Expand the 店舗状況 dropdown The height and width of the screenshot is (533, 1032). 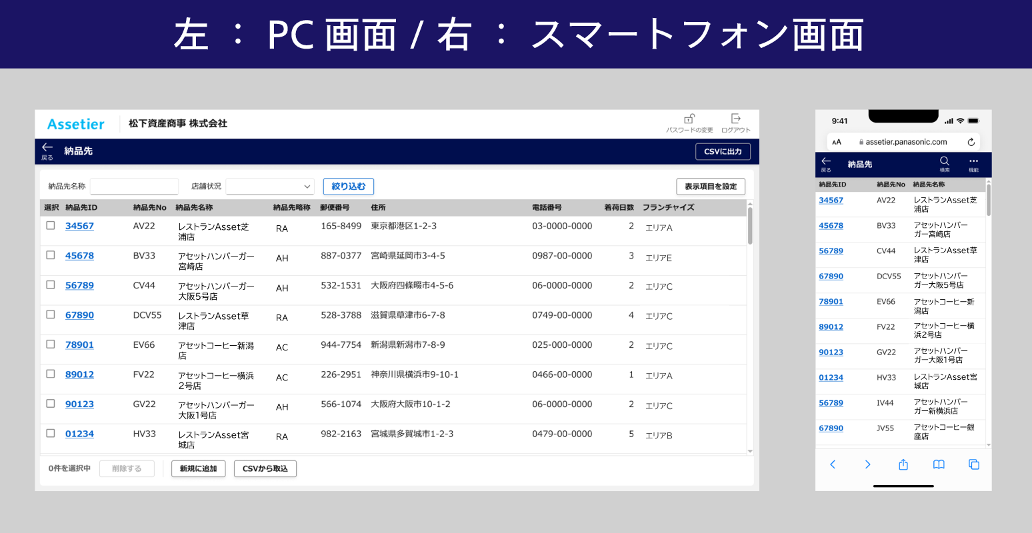[x=270, y=187]
